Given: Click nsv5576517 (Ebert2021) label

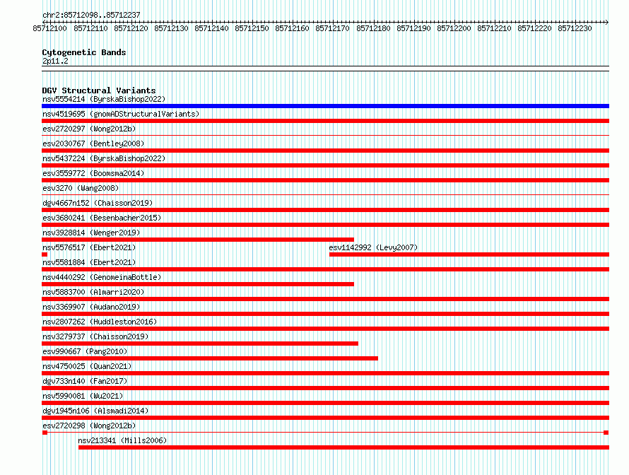Looking at the screenshot, I should (x=89, y=247).
